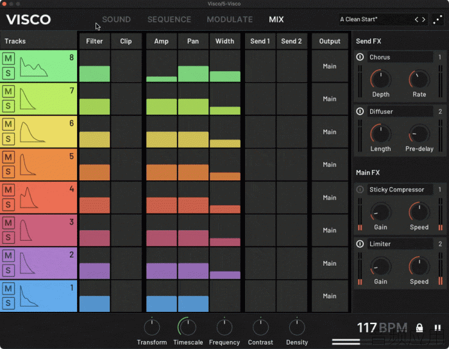
Task: Click track 8 waveform envelope icon
Action: tap(33, 67)
